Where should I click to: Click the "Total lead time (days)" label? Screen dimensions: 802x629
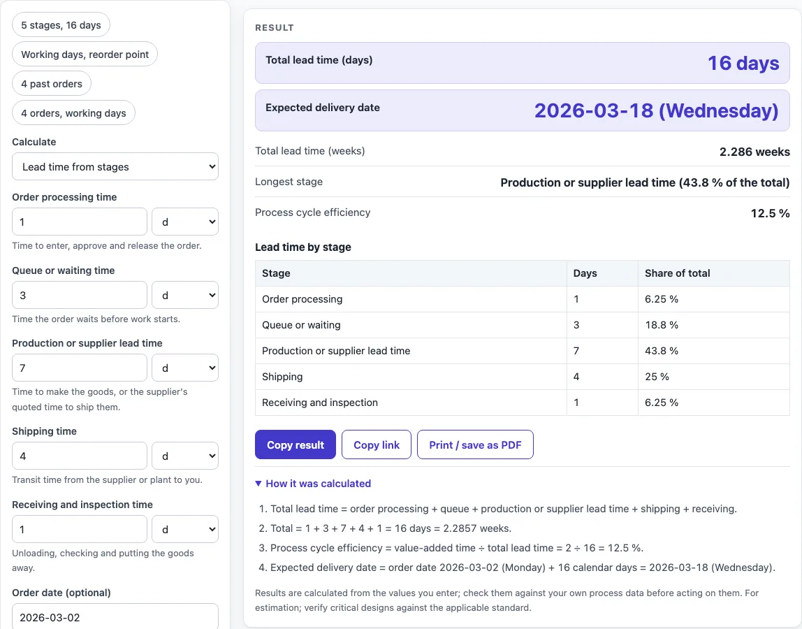click(319, 60)
